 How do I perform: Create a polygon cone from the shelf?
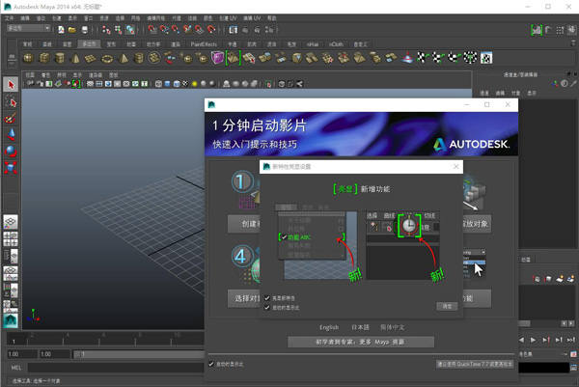click(75, 58)
